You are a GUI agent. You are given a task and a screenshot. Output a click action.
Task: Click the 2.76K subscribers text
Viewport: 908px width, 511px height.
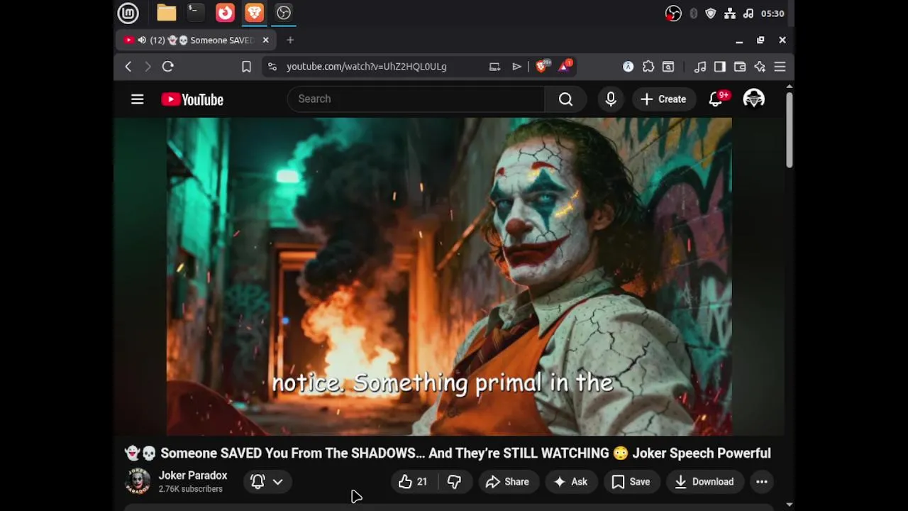tap(191, 489)
